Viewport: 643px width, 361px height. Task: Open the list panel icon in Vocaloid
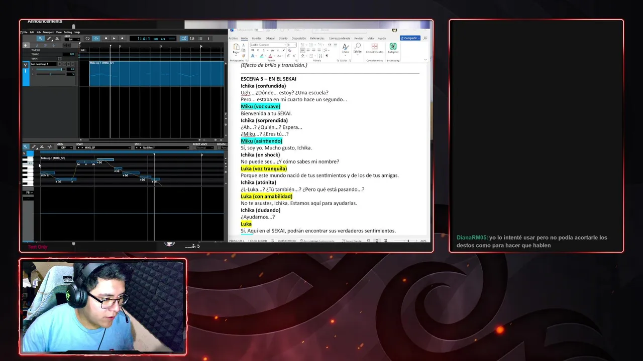(200, 39)
